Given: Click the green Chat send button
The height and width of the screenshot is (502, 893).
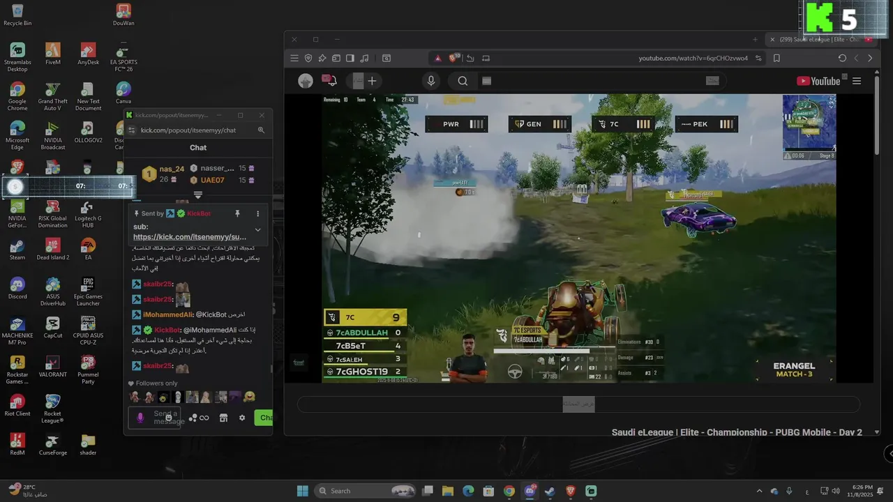Looking at the screenshot, I should (x=264, y=418).
